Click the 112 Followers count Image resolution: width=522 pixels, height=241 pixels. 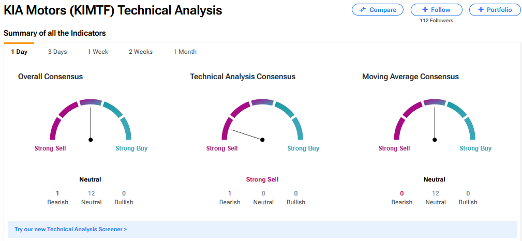click(x=436, y=21)
